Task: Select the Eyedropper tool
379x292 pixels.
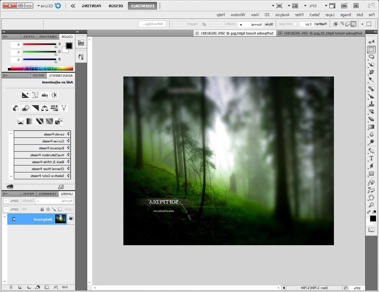Action: point(371,80)
